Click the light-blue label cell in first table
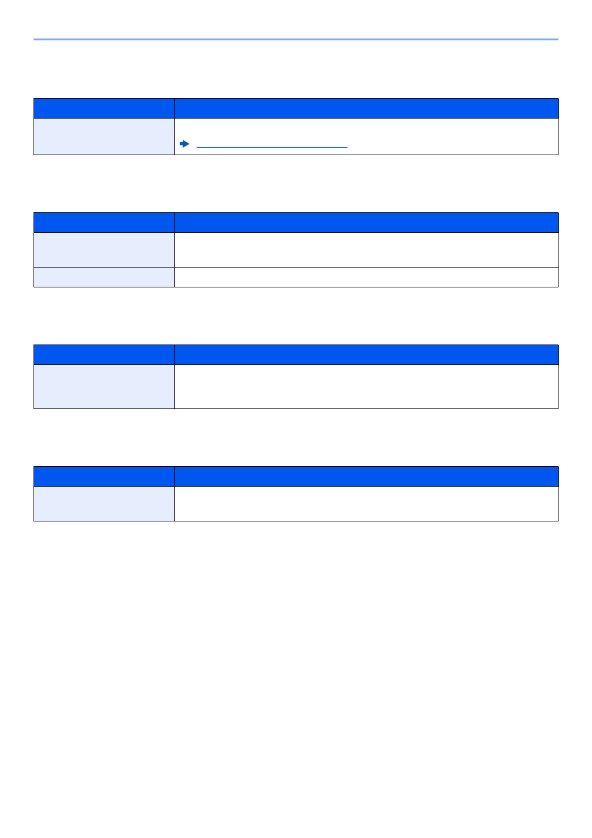This screenshot has height=838, width=592. click(x=104, y=137)
